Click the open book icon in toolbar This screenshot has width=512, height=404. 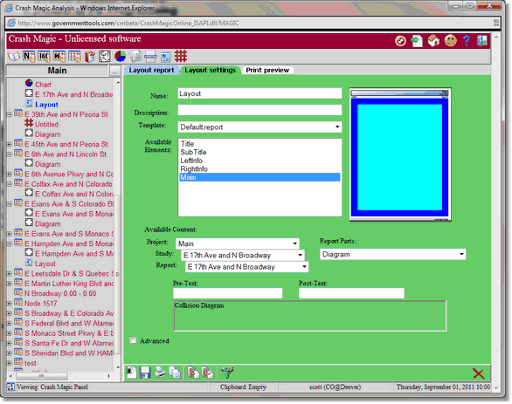click(14, 57)
